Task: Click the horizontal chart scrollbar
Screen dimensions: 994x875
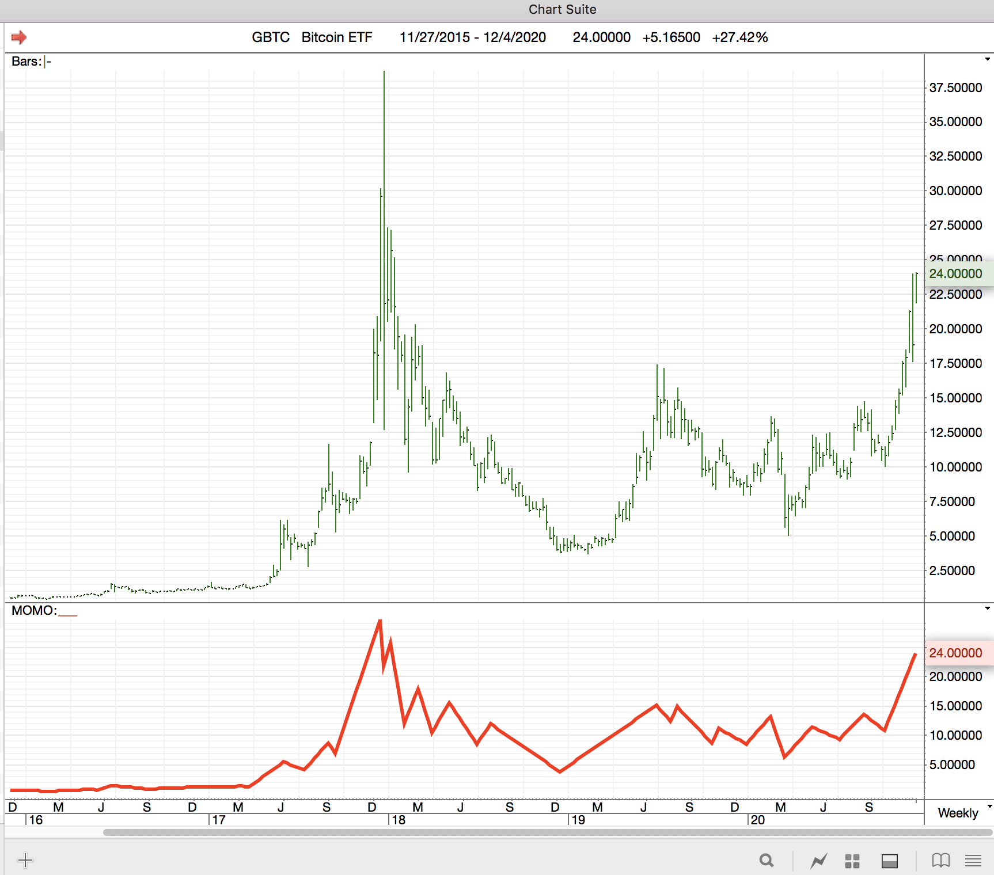Action: point(547,832)
